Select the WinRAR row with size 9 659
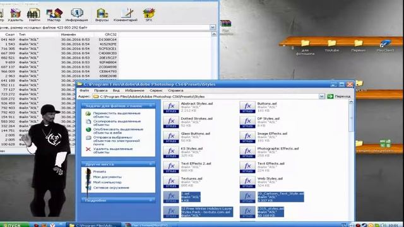The width and height of the screenshot is (404, 227). pos(59,62)
